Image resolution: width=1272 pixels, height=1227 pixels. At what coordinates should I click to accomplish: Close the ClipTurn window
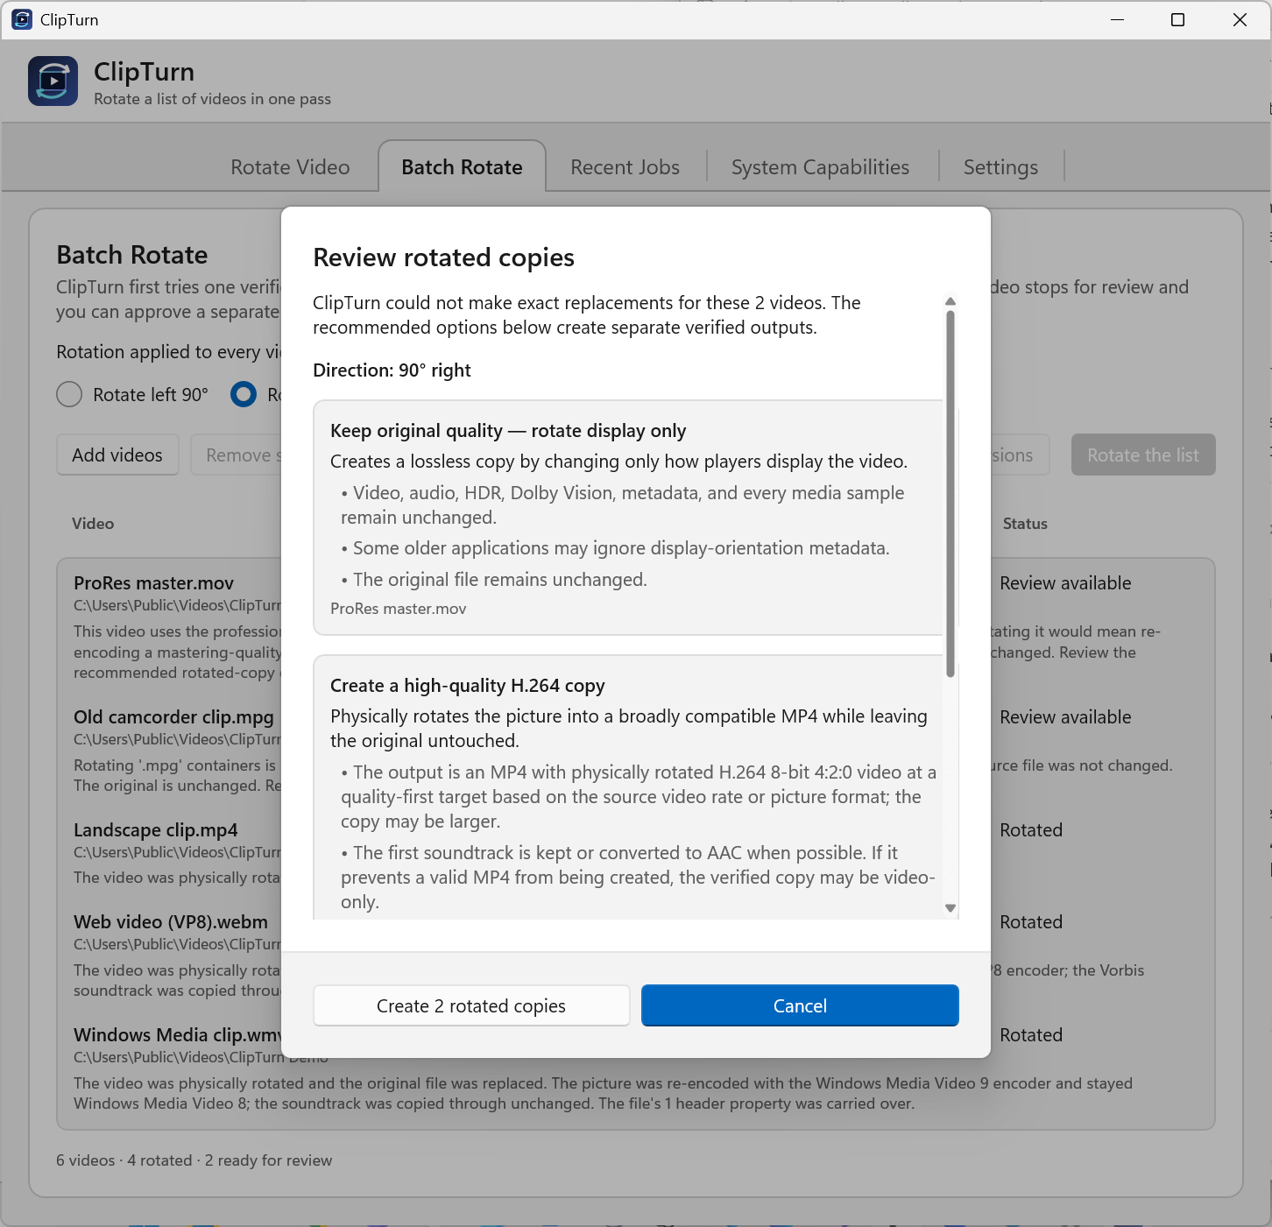coord(1240,19)
